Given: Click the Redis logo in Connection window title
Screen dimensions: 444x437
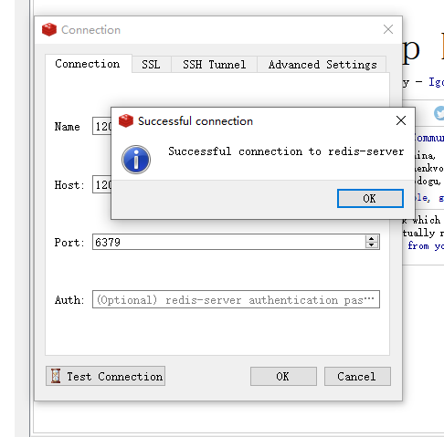Looking at the screenshot, I should 49,29.
